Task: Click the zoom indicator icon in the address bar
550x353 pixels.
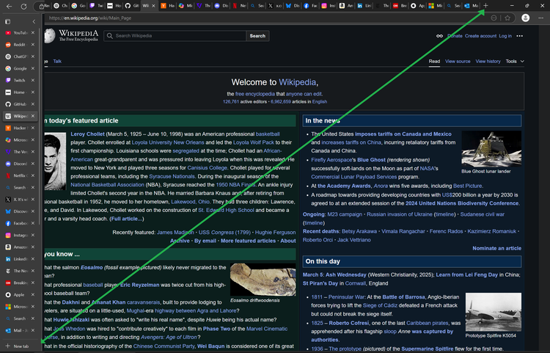Action: click(494, 18)
